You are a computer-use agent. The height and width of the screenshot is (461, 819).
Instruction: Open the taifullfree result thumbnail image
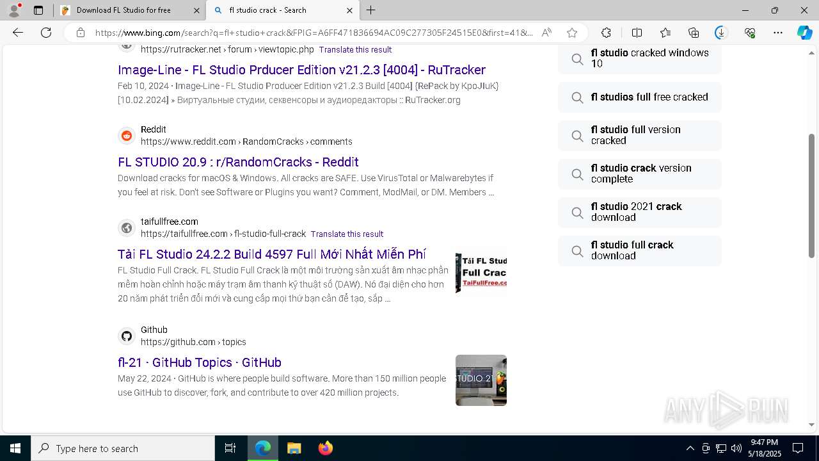(x=481, y=273)
